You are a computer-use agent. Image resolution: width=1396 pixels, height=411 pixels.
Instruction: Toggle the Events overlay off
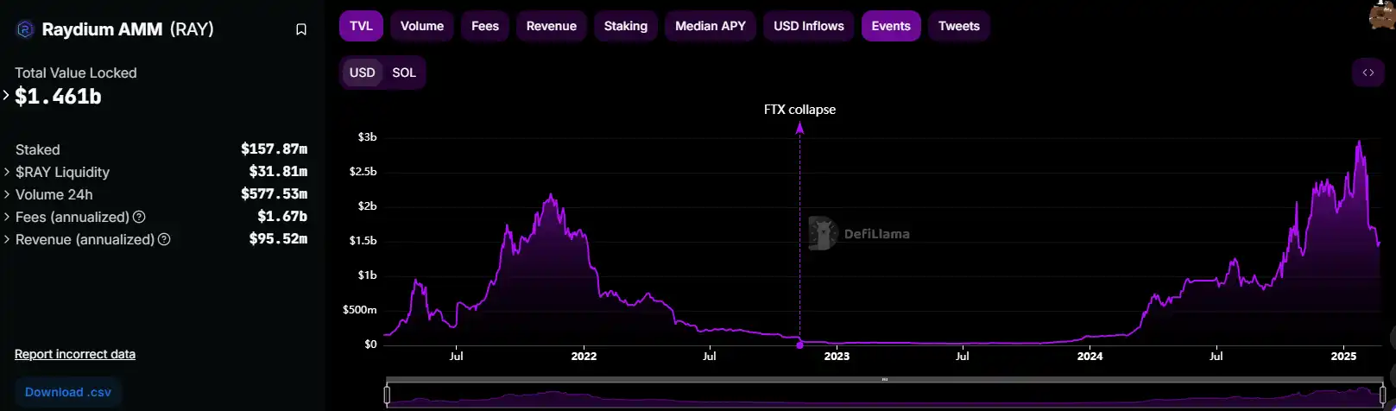pos(890,26)
